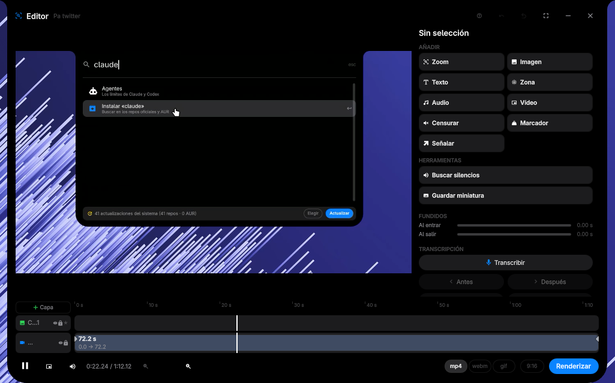This screenshot has width=615, height=383.
Task: Click the circular revert arrow icon
Action: [524, 16]
